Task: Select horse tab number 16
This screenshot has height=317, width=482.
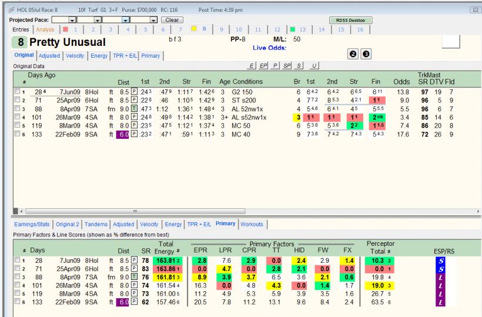Action: (360, 29)
